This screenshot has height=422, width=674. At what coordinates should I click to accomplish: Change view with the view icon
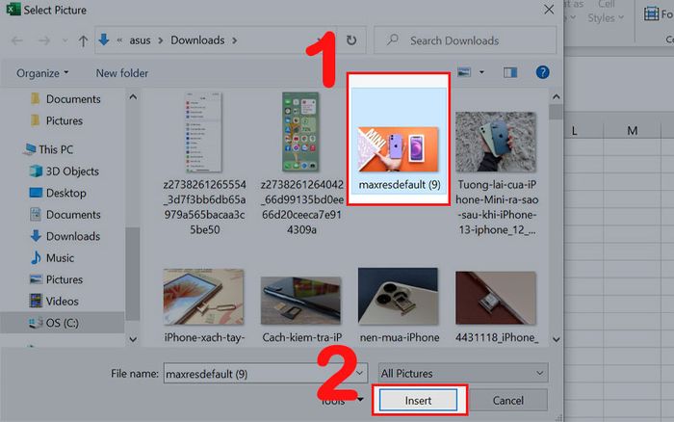pos(464,72)
